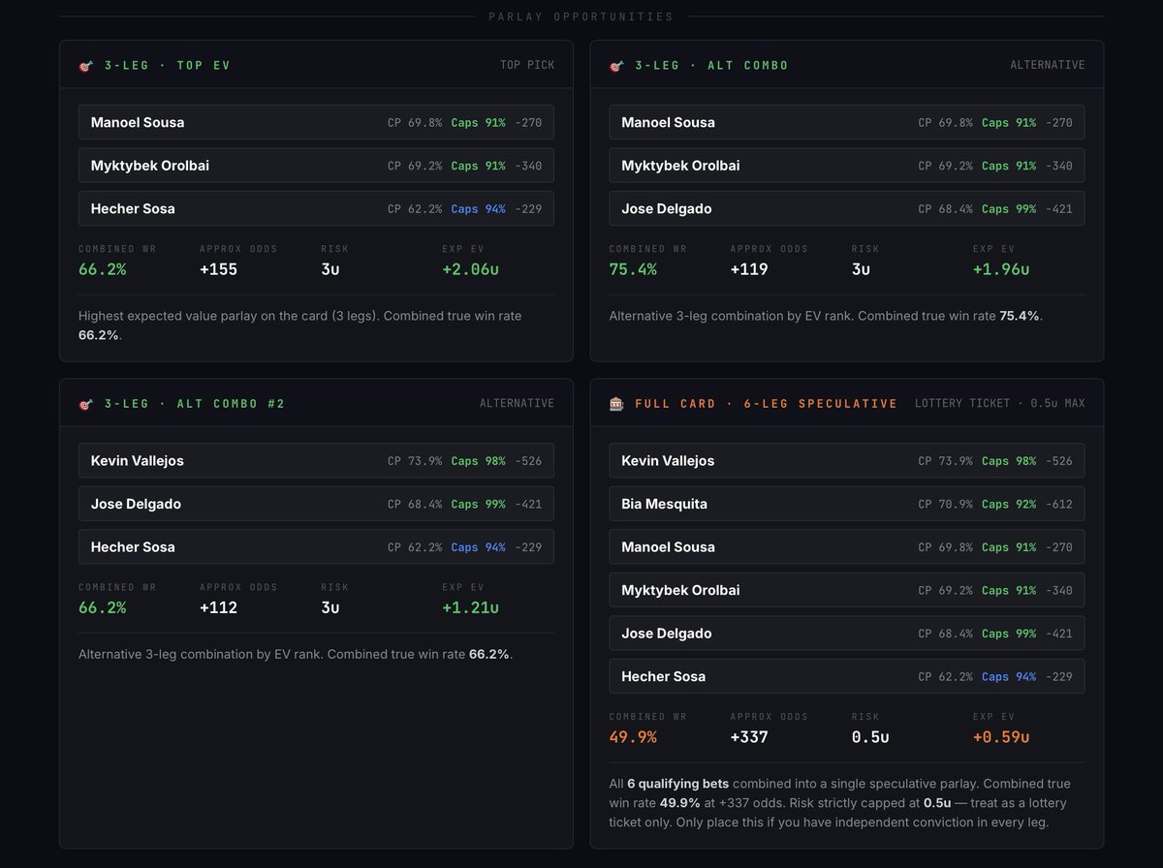Screen dimensions: 1163x868
Task: Click the 3-LEG · ALT COMBO #2 title
Action: [195, 404]
